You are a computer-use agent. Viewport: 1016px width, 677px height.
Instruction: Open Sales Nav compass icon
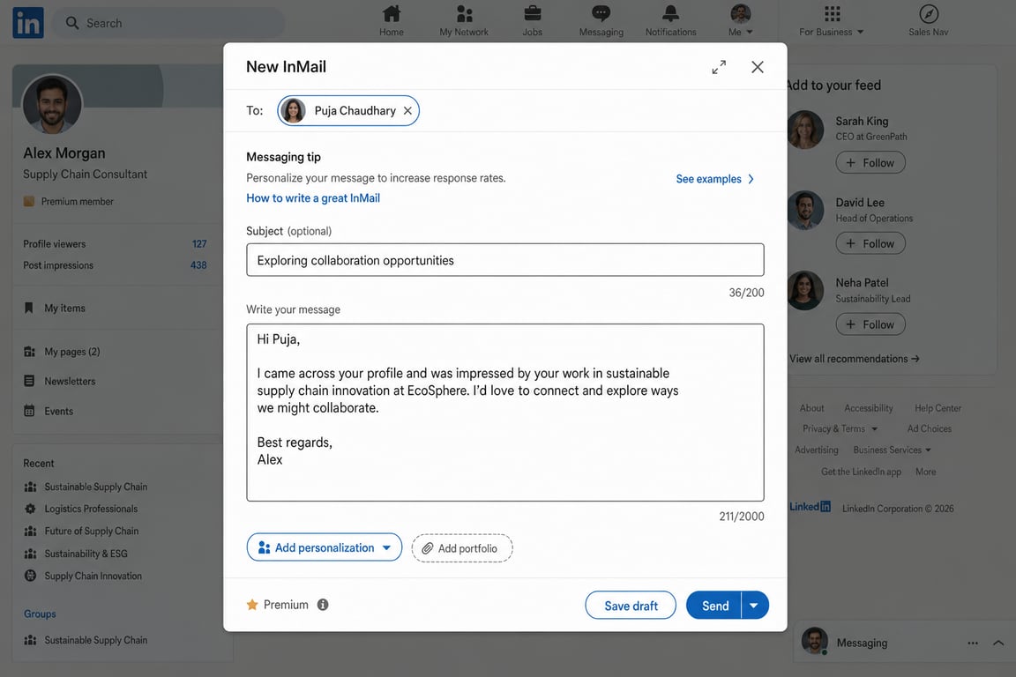tap(929, 13)
